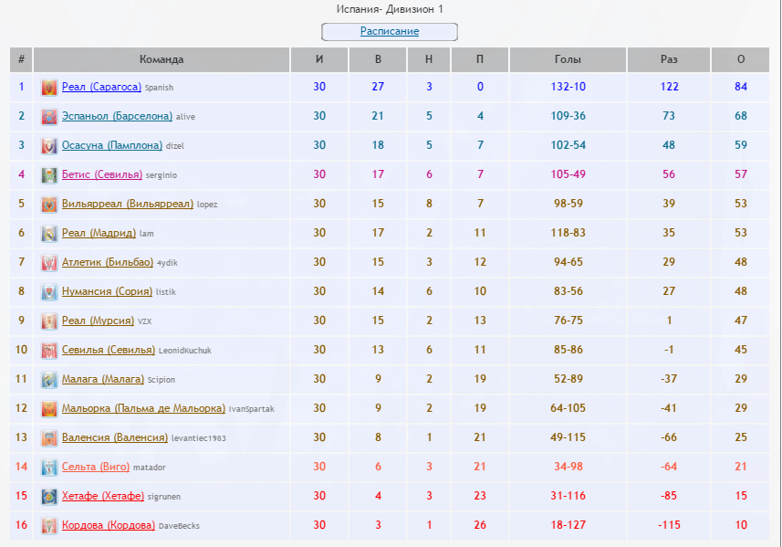The image size is (782, 547).
Task: Click the Голы column header
Action: click(568, 59)
